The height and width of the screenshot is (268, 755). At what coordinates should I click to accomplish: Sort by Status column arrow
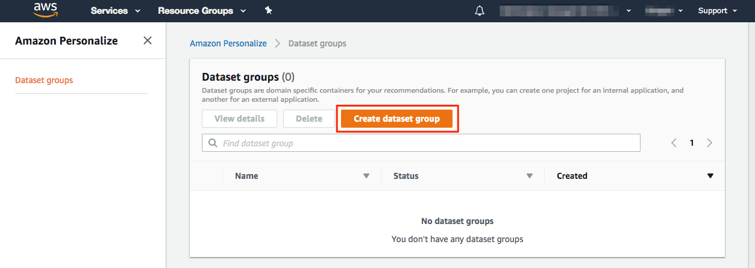[530, 176]
